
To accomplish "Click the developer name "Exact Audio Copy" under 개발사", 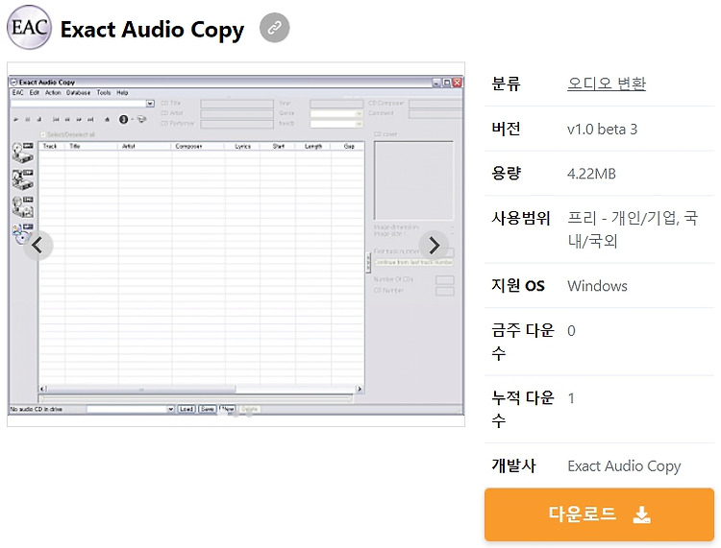I will click(624, 466).
